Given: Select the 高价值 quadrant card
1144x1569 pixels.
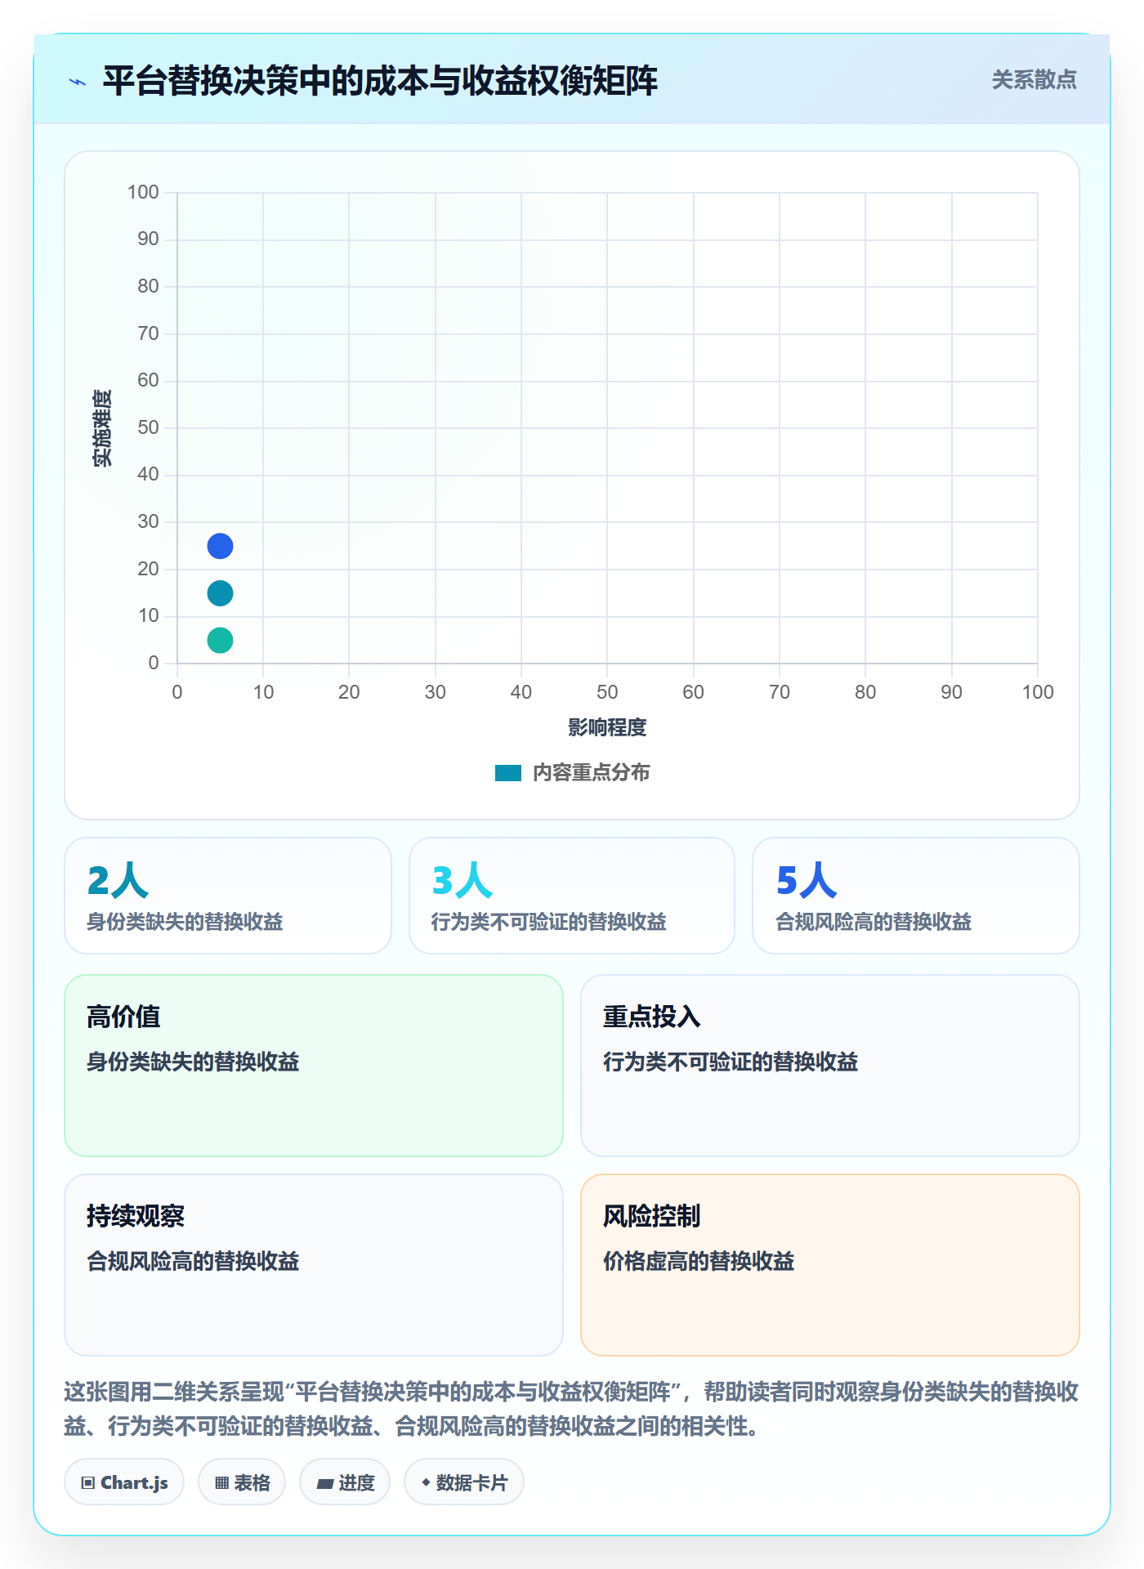Looking at the screenshot, I should tap(314, 1066).
